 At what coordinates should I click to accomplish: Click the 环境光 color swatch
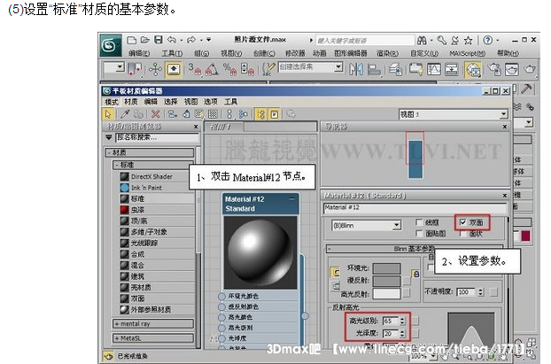386,268
